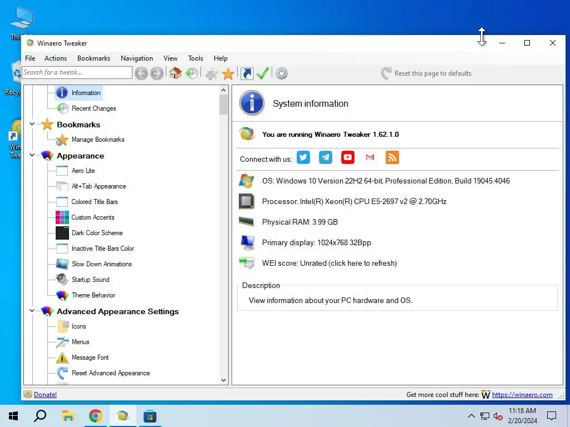This screenshot has width=570, height=427.
Task: Open Google Chrome from the taskbar
Action: (95, 416)
